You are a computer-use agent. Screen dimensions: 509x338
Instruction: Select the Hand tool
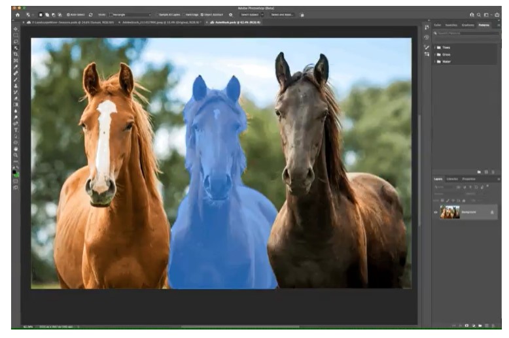pos(16,149)
